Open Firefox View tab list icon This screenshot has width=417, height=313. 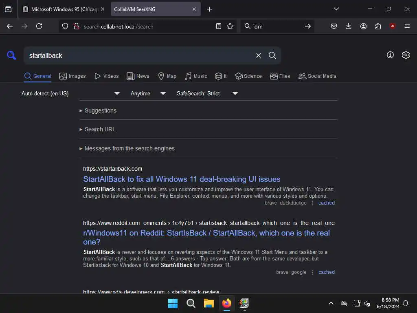coord(8,9)
